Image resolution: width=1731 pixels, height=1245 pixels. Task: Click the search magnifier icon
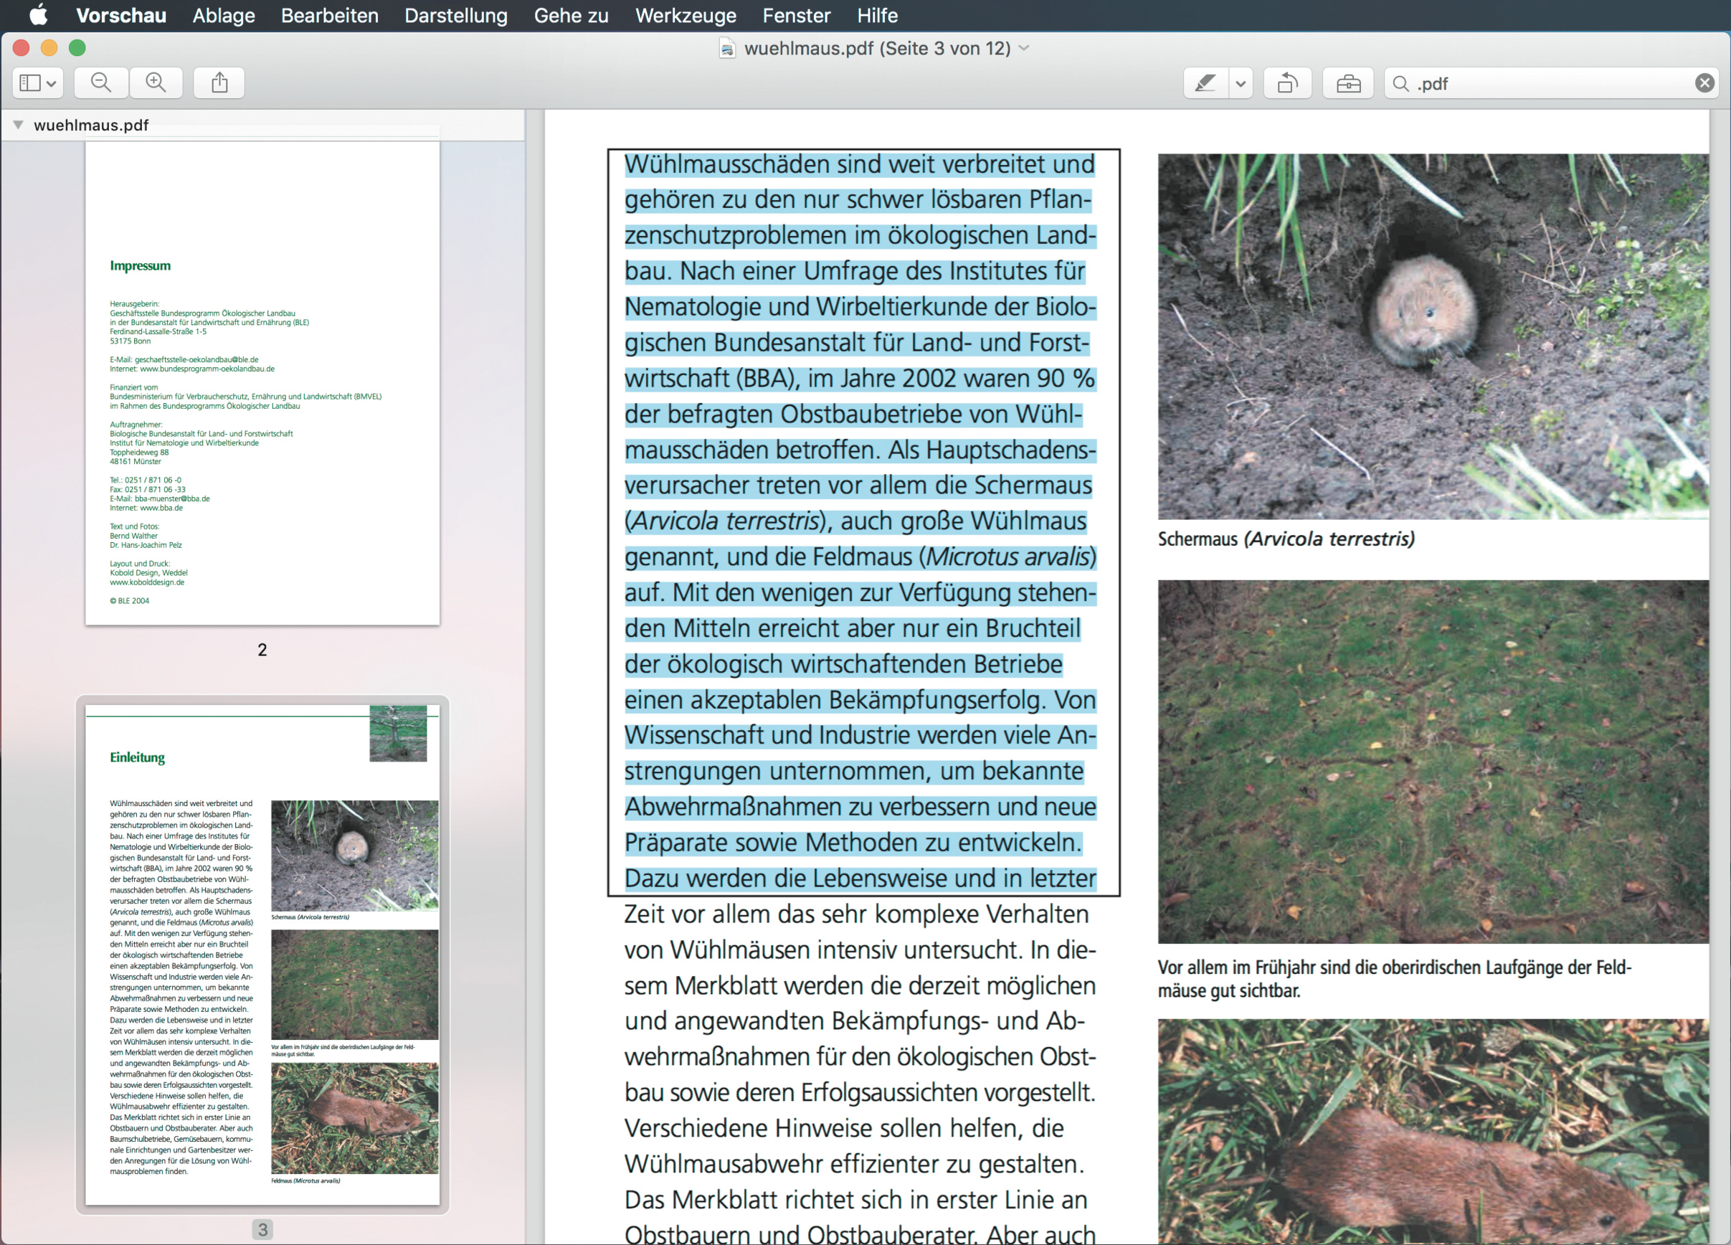pyautogui.click(x=1400, y=83)
